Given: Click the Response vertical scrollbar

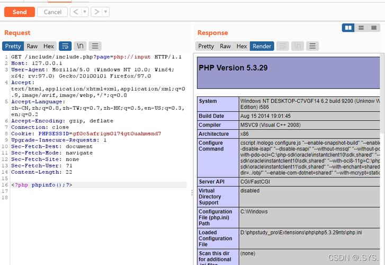Looking at the screenshot, I should point(382,93).
